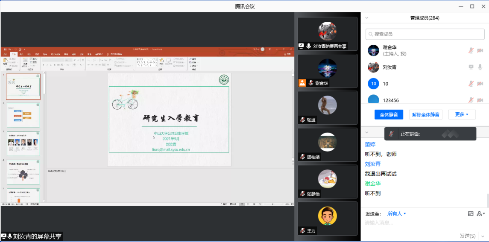
Task: Collapse the 管理成员 members panel
Action: click(366, 18)
